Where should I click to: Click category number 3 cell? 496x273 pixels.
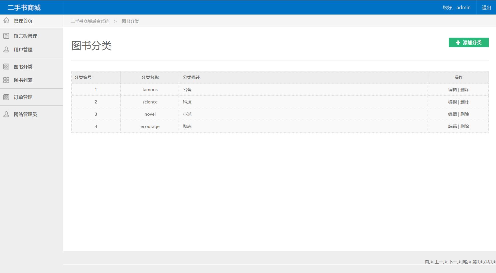(96, 114)
